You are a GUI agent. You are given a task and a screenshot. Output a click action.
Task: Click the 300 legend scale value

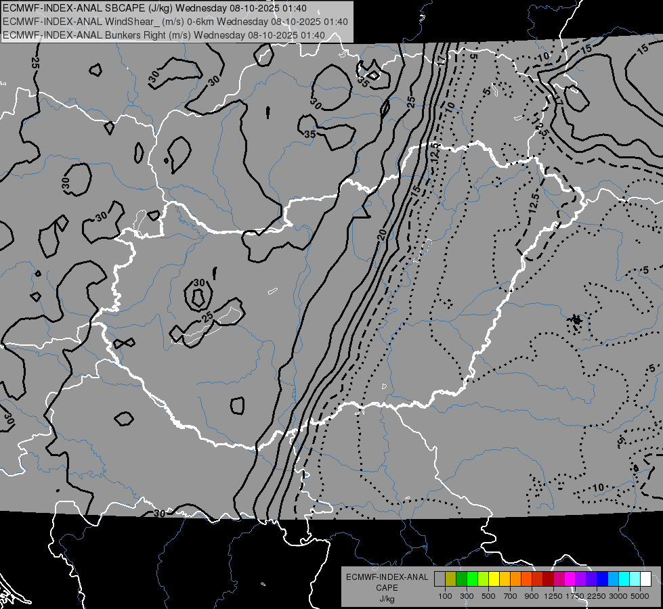pyautogui.click(x=467, y=596)
